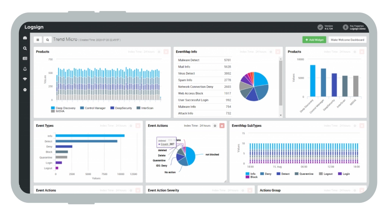Click the magnifier button beside Trend Micro
This screenshot has height=216, width=388.
point(47,39)
